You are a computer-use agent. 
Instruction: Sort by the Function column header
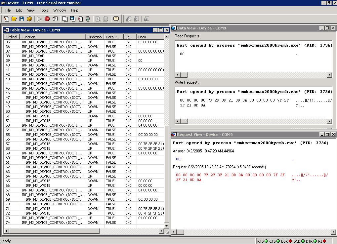(53, 37)
